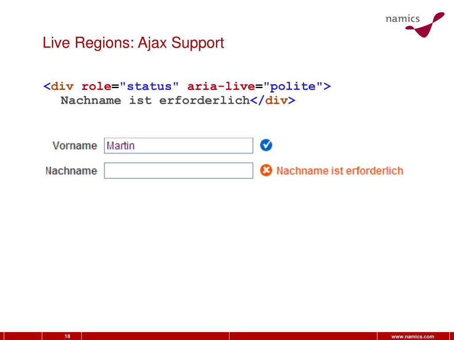Click the Vorname input field containing Martin
The image size is (454, 340).
pyautogui.click(x=178, y=145)
